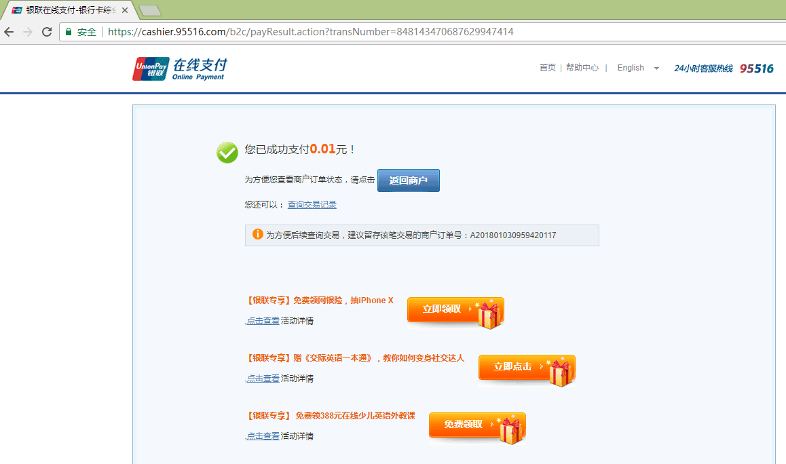The width and height of the screenshot is (786, 464).
Task: Click 立即领取 button for iPhone X promotion
Action: (455, 310)
